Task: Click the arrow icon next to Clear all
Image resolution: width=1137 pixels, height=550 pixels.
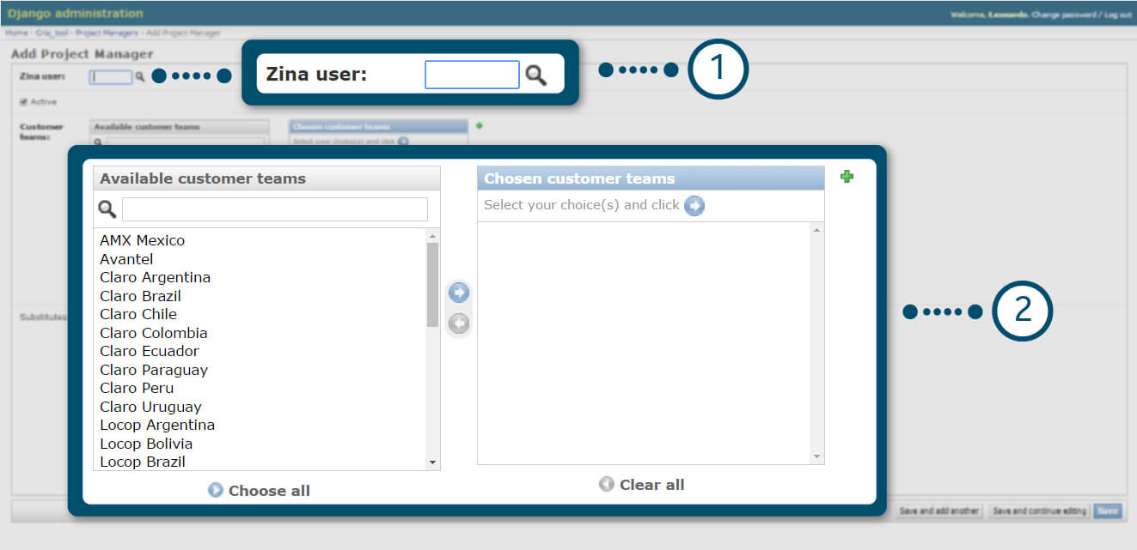Action: (607, 485)
